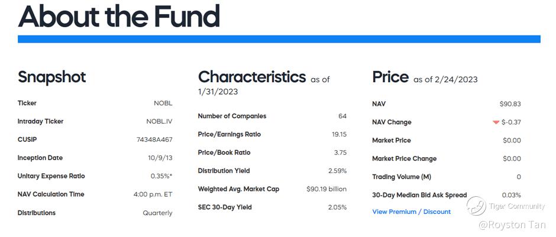Viewport: 556px width, 237px height.
Task: Select the Characteristics section heading
Action: 251,77
